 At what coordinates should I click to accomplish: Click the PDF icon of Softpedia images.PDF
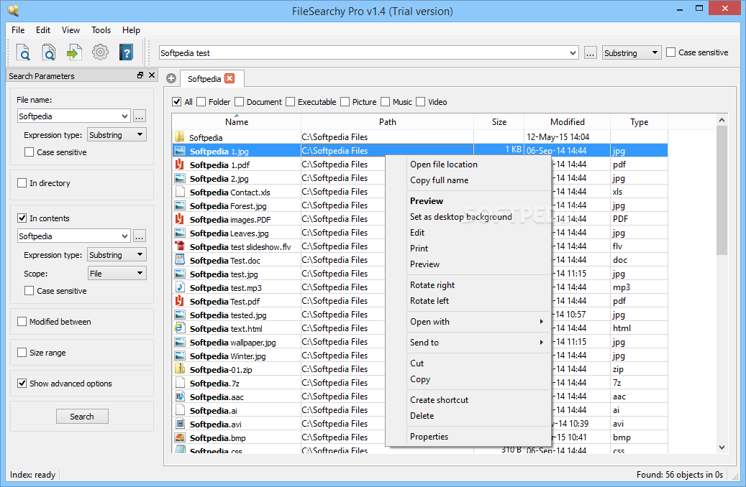(x=180, y=220)
